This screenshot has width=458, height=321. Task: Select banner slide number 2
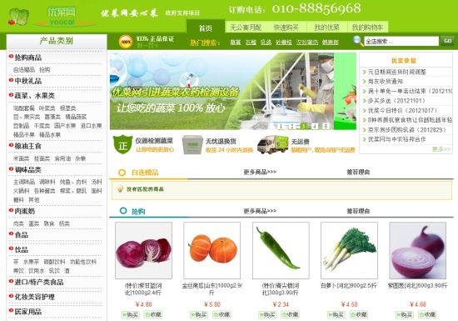click(x=291, y=126)
